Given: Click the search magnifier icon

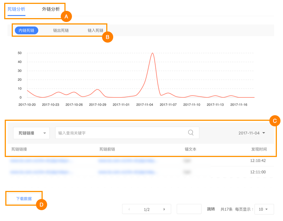Looking at the screenshot, I should point(191,133).
